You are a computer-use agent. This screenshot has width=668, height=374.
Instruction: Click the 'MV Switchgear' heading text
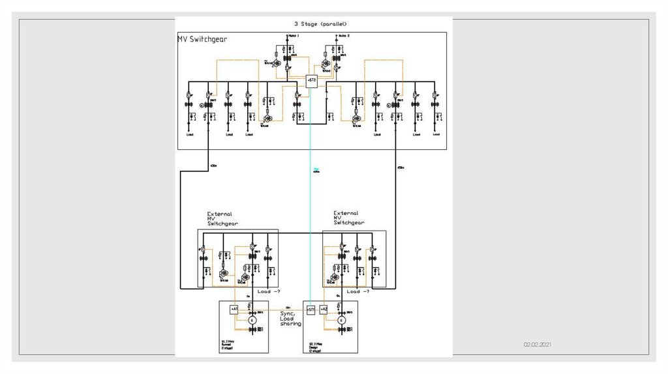pos(202,39)
